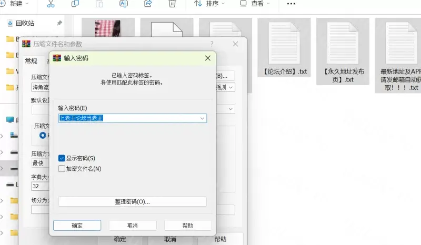Click the 整理密码(O)... button

[133, 201]
